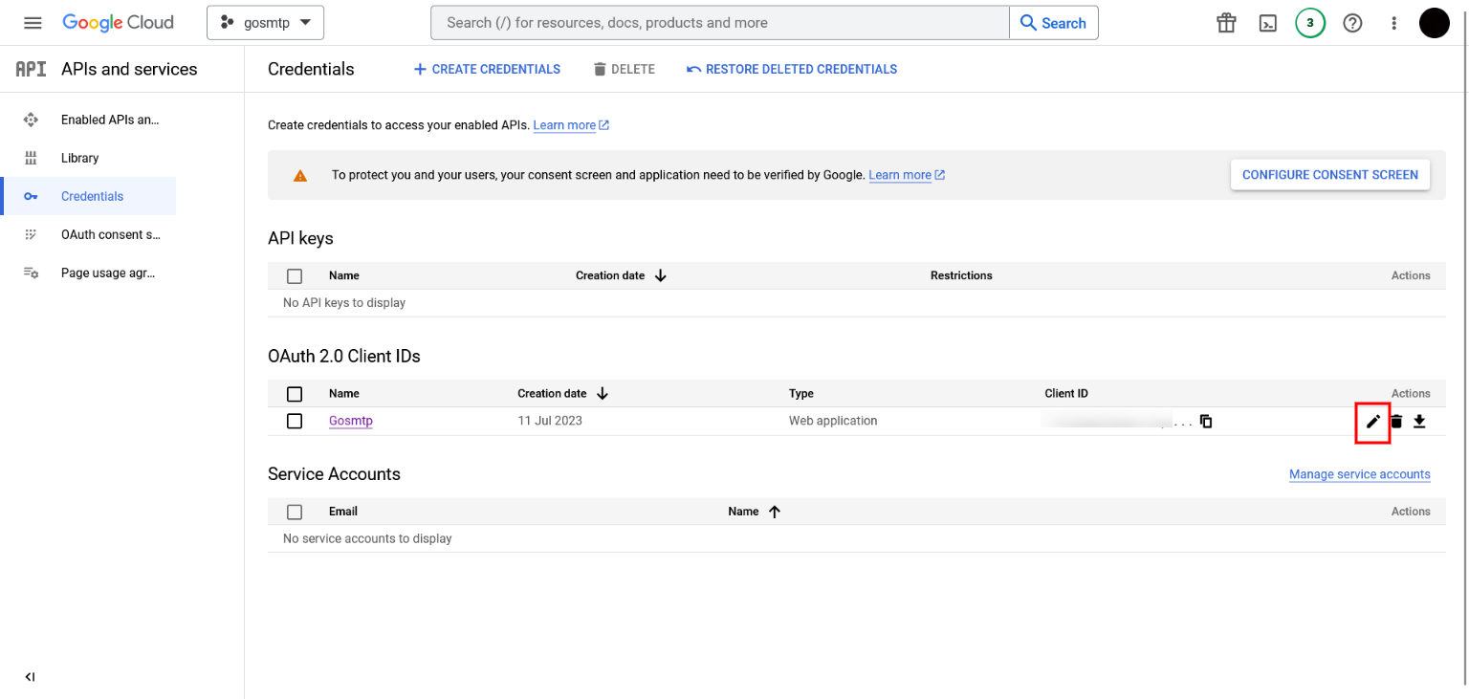
Task: Click the Credentials key icon
Action: tap(31, 196)
